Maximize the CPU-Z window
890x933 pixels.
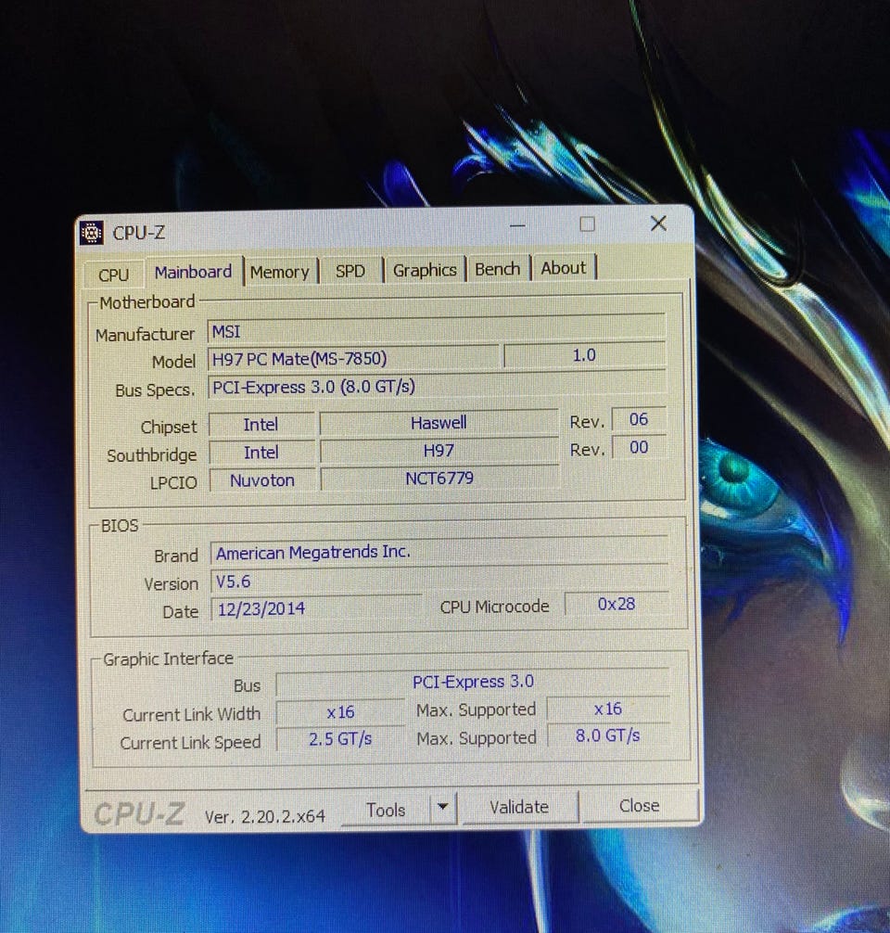[587, 224]
